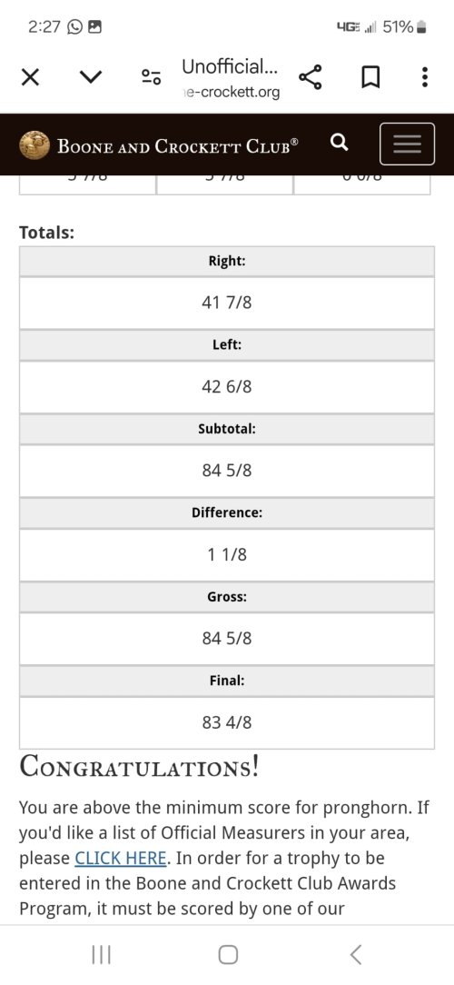The image size is (454, 985).
Task: Open the site search magnifier
Action: tap(339, 144)
